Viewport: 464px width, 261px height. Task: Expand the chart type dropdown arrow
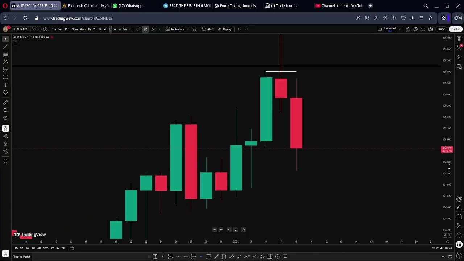[159, 29]
